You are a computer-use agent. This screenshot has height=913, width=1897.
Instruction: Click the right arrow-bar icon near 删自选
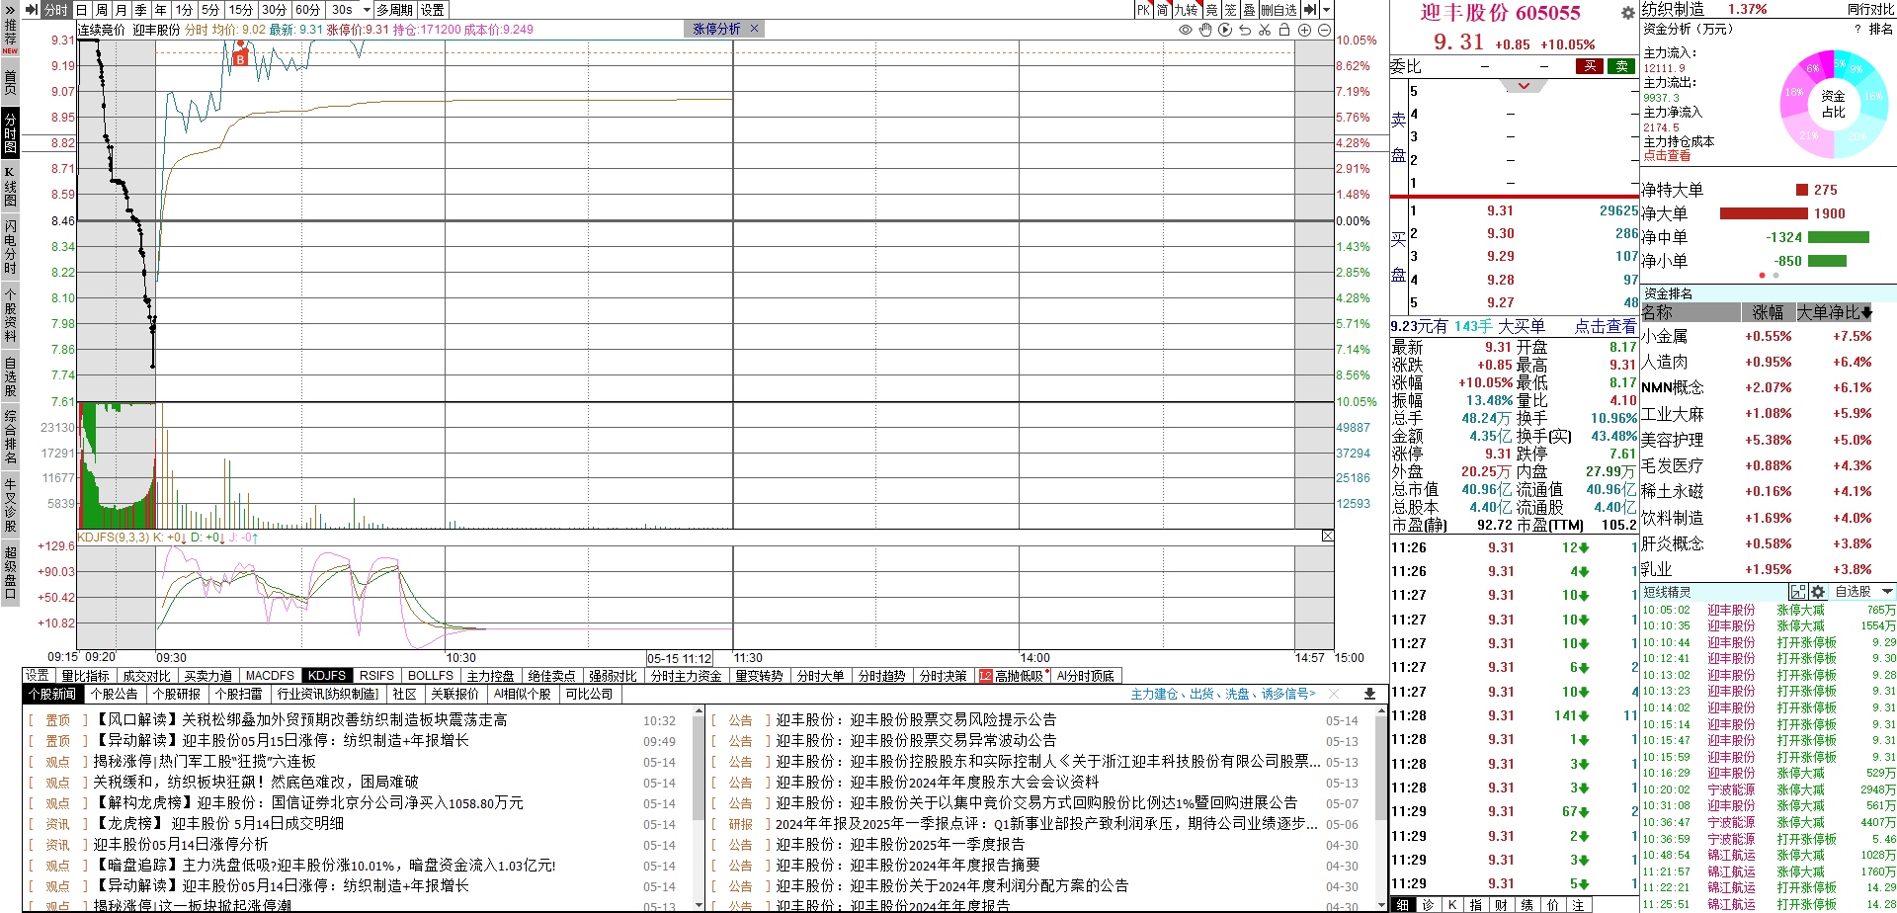[x=1310, y=10]
